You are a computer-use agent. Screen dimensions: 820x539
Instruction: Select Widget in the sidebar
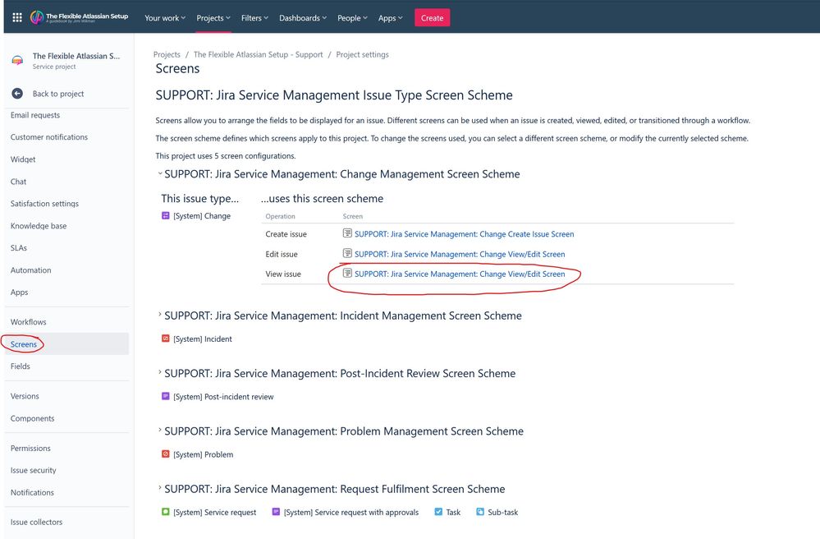23,159
